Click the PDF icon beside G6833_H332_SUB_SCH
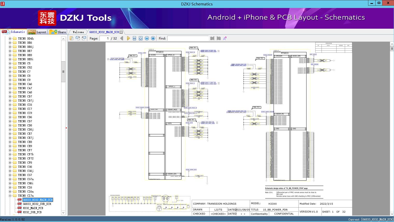Viewport: 394px width, 222px height. coord(19,204)
